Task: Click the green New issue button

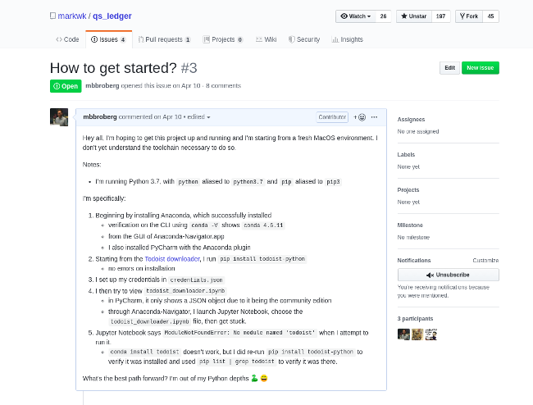Action: pyautogui.click(x=481, y=68)
